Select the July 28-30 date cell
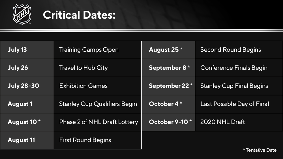Viewport: 283px width, 159px height. [27, 86]
